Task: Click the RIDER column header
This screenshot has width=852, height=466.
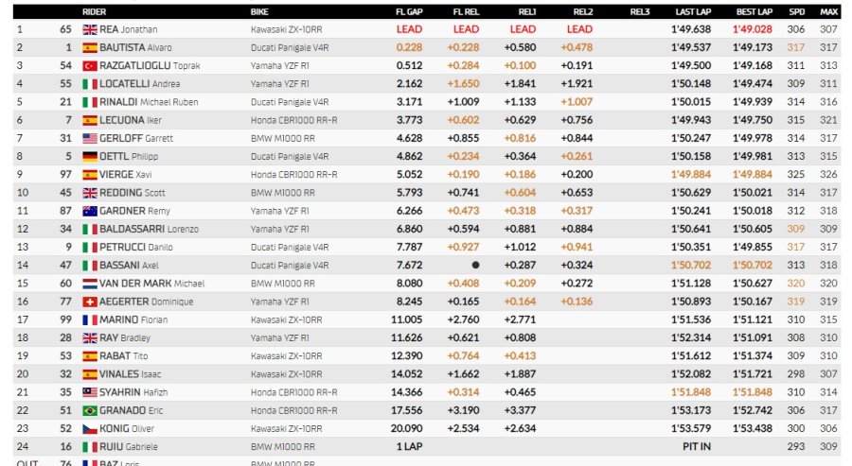Action: point(94,11)
